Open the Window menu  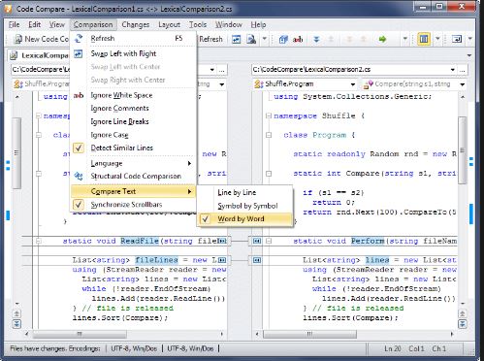[x=229, y=24]
